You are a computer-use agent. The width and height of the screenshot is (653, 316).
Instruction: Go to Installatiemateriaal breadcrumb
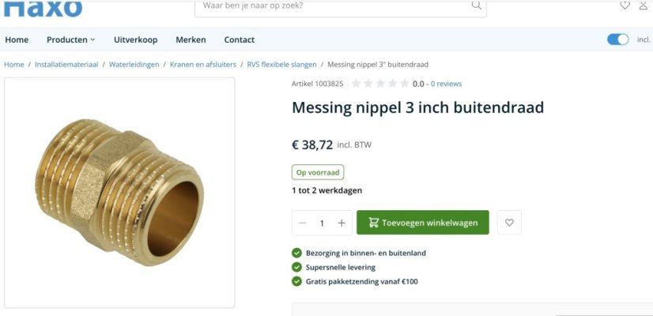(x=66, y=65)
